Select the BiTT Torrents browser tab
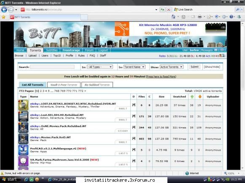The image size is (245, 183). point(45,17)
